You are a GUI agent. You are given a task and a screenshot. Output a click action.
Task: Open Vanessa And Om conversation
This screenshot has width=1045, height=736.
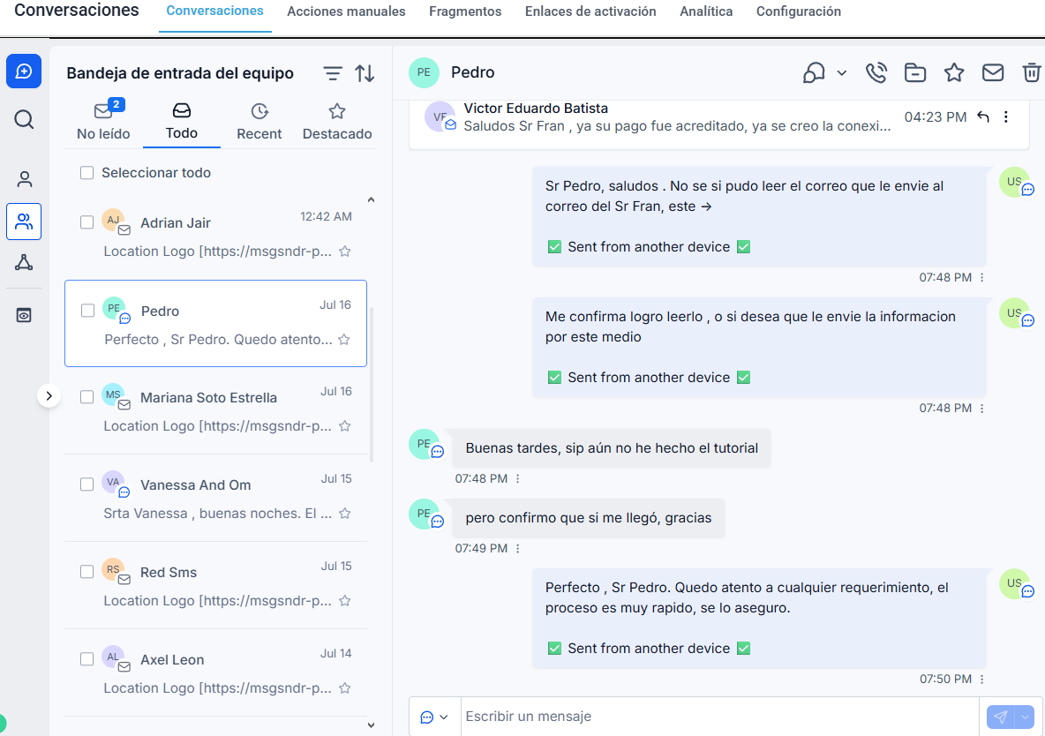click(216, 498)
